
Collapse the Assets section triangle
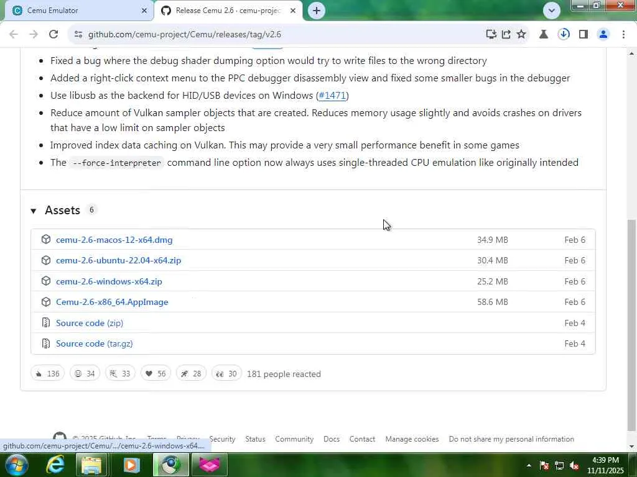tap(34, 211)
